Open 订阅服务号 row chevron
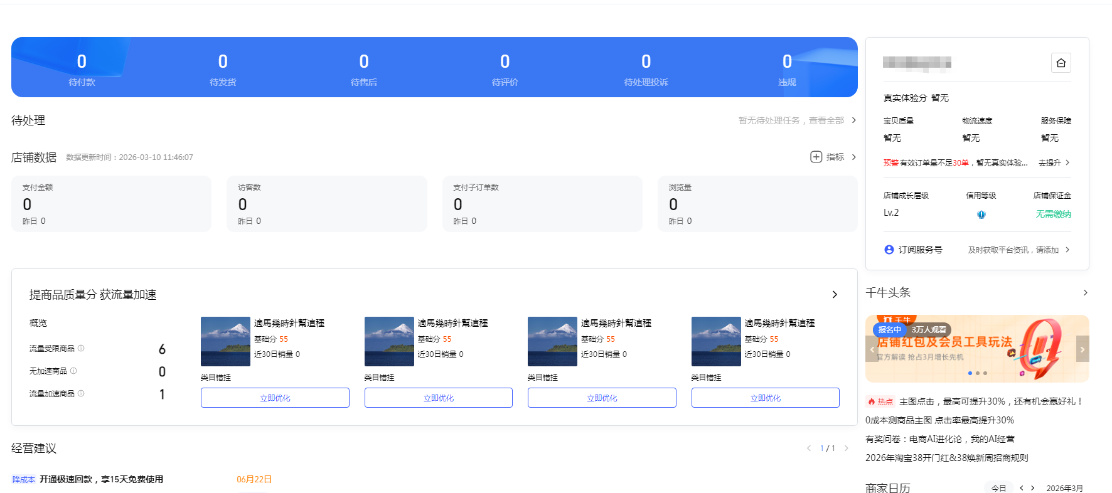Image resolution: width=1112 pixels, height=493 pixels. pos(1067,250)
